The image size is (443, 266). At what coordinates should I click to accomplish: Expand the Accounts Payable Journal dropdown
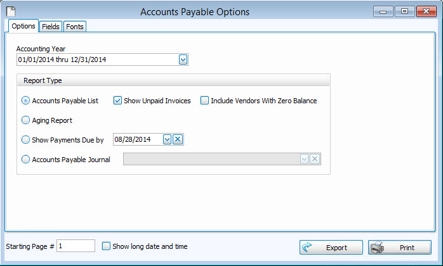coord(304,160)
